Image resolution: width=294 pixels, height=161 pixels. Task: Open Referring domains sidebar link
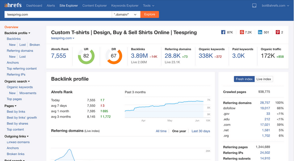pyautogui.click(x=20, y=51)
